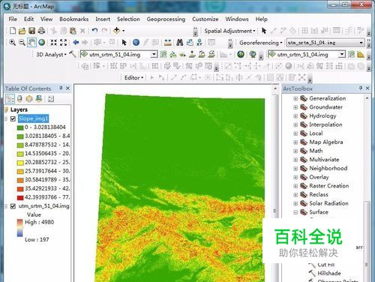Toggle utm_srtm_51_04.img layer checkbox

pos(13,206)
